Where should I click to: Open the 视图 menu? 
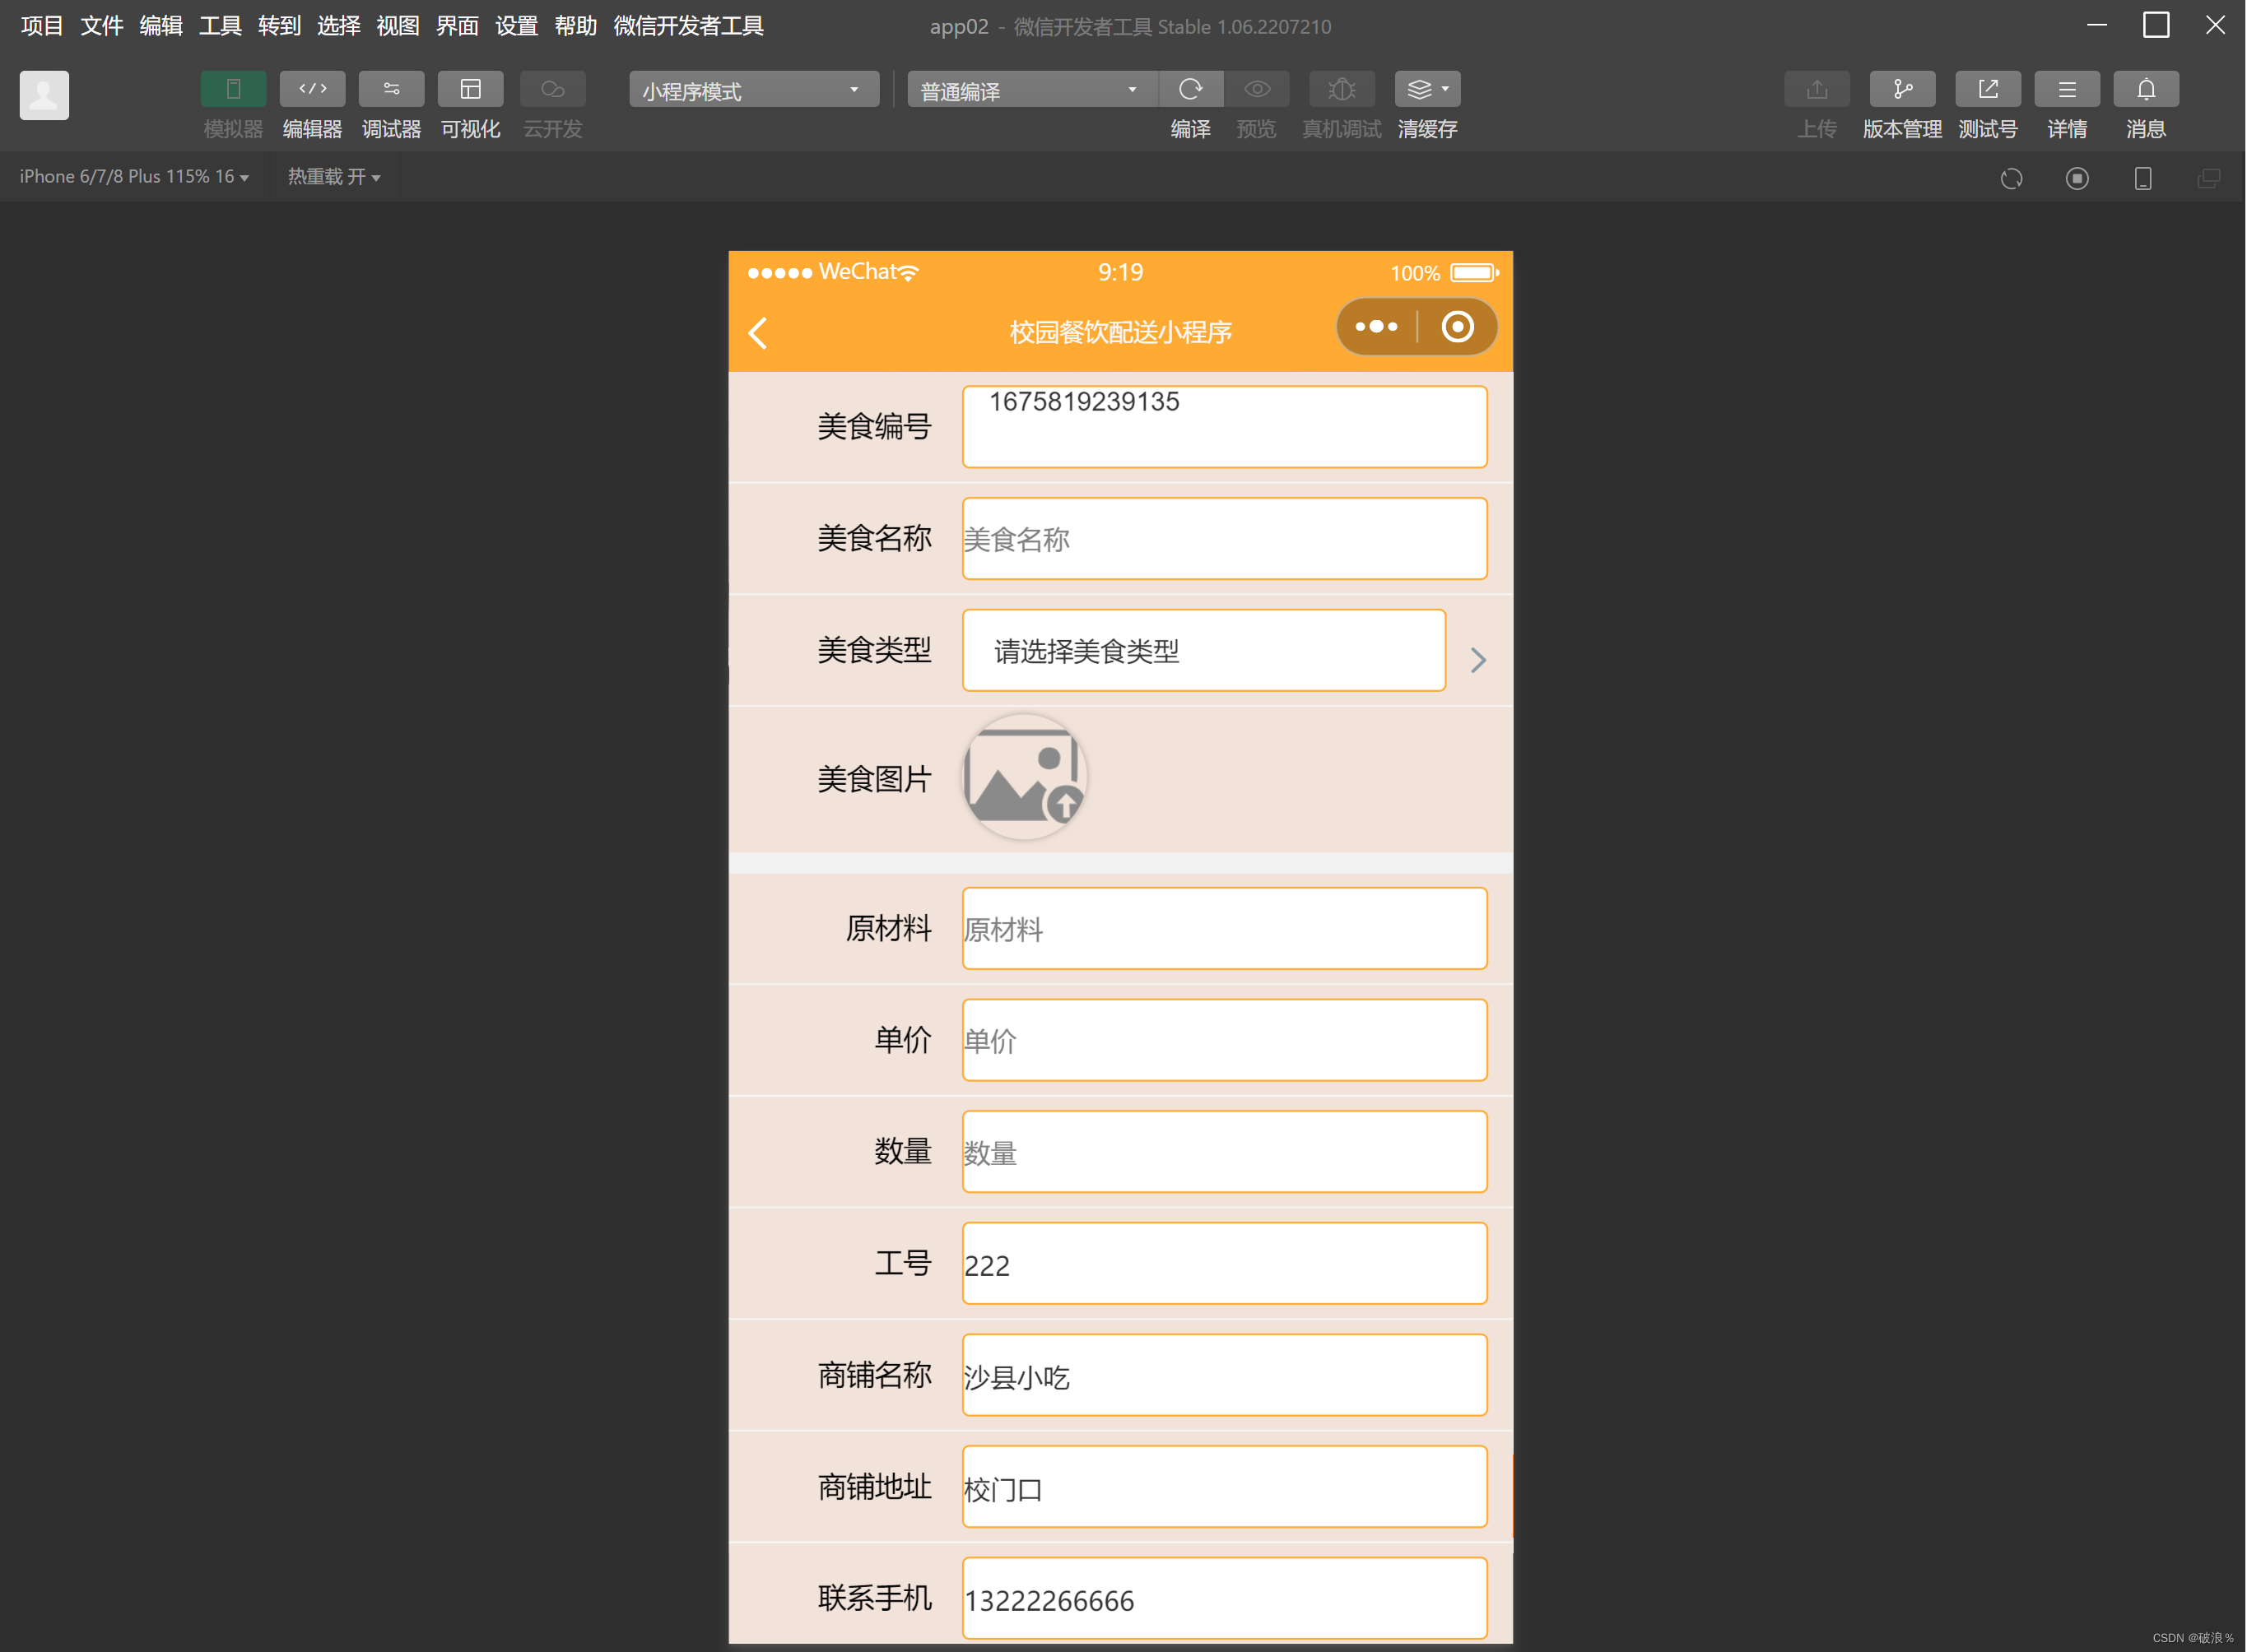click(398, 26)
